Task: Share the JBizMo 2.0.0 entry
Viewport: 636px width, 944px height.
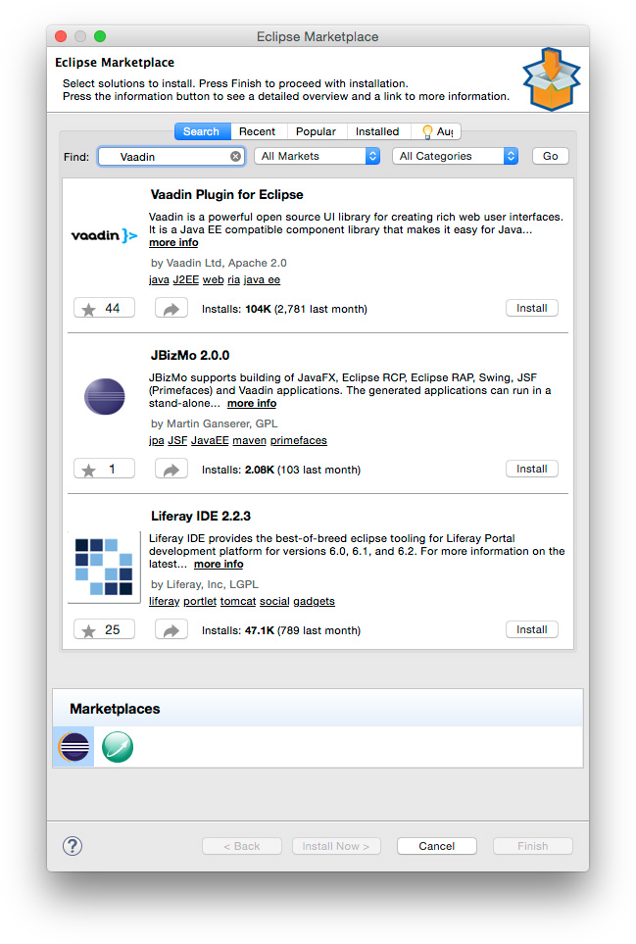Action: 171,469
